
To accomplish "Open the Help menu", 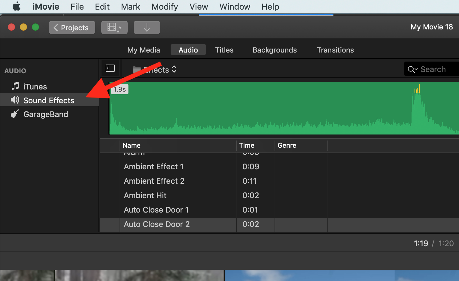I will click(270, 7).
